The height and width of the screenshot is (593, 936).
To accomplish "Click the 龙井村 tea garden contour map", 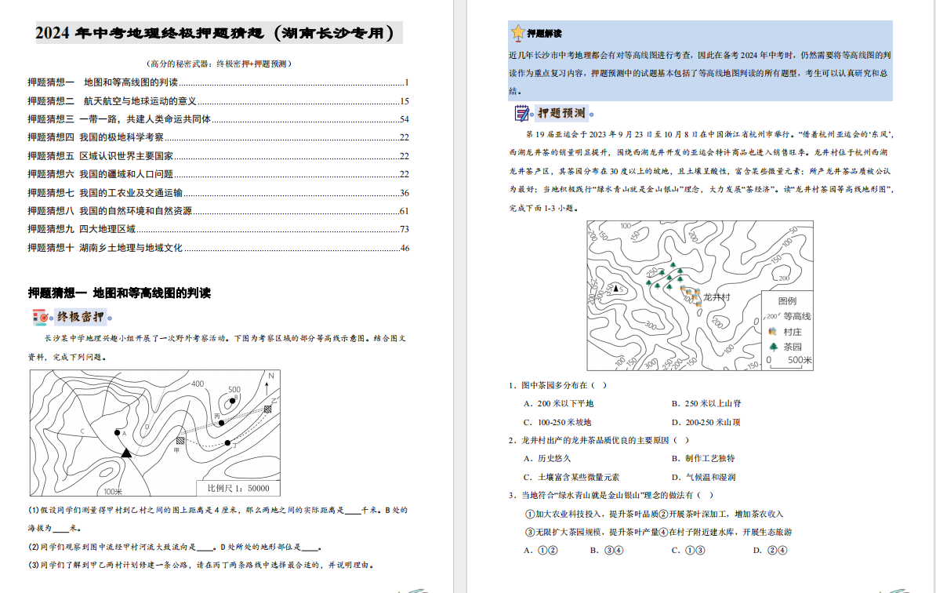I will coord(700,296).
